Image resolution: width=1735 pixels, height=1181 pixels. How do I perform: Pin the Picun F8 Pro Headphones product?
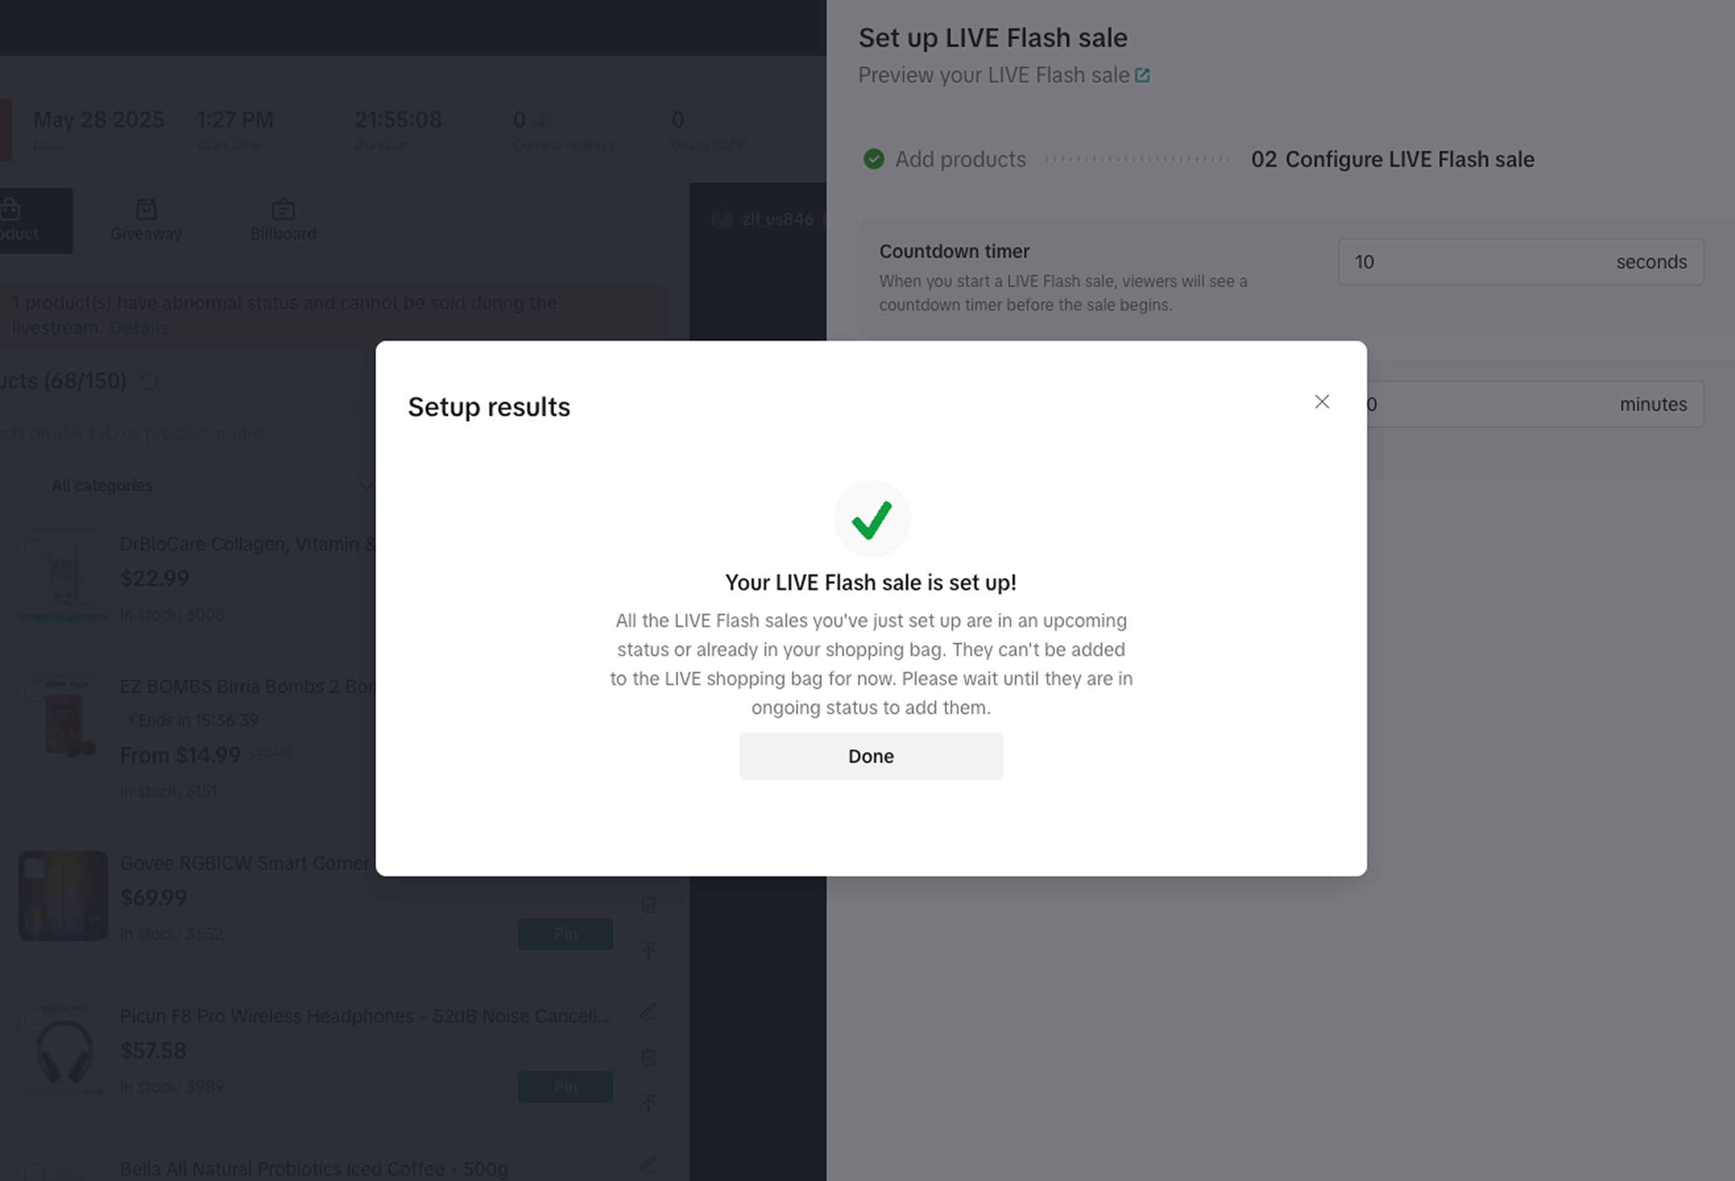(x=565, y=1086)
